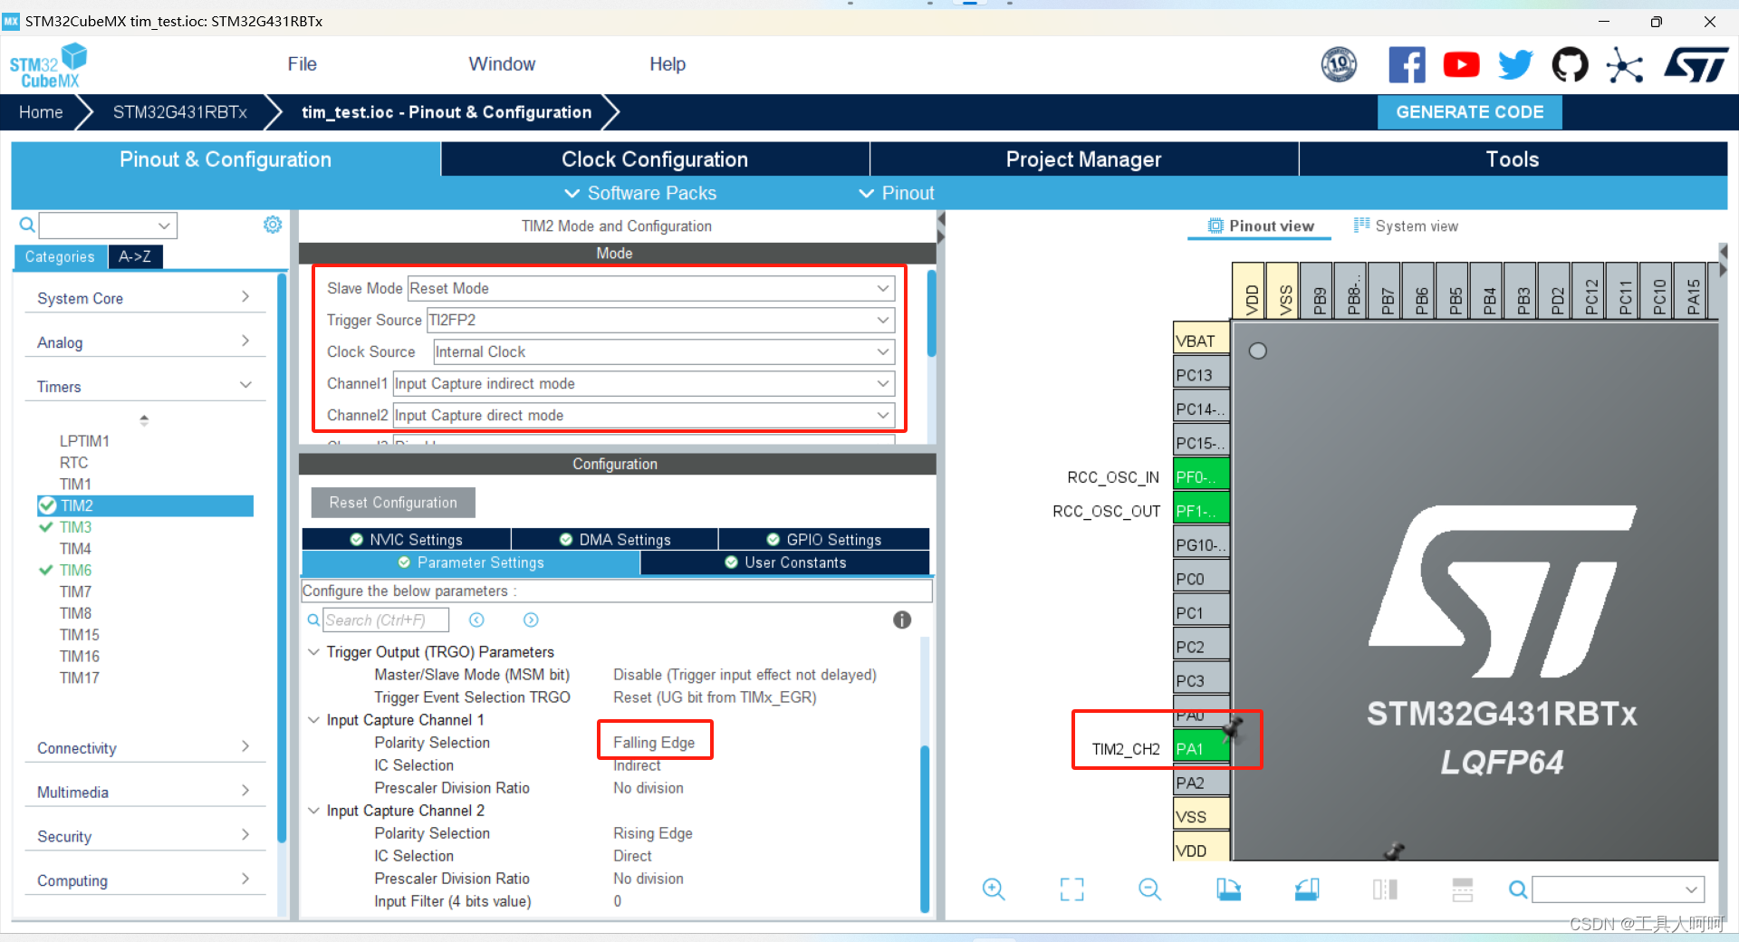The image size is (1739, 942).
Task: Go to next parameter search result
Action: 531,620
